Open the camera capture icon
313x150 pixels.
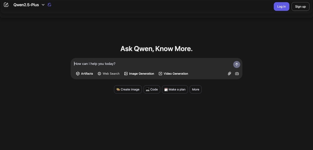point(237,74)
